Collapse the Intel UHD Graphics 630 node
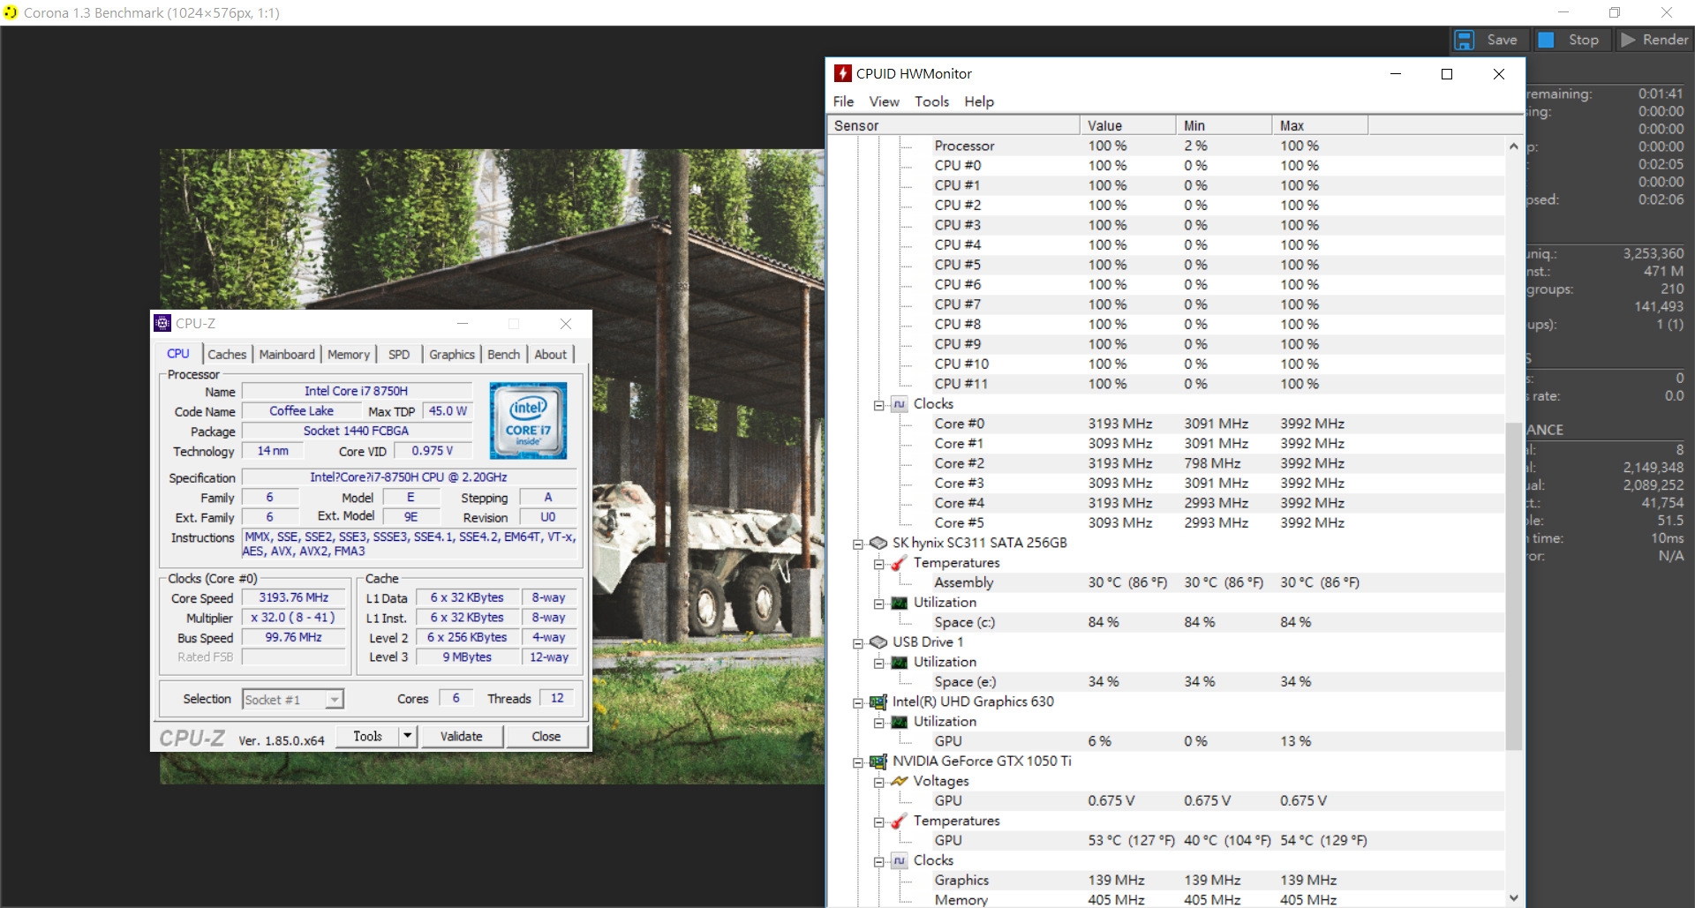This screenshot has height=908, width=1695. tap(858, 703)
